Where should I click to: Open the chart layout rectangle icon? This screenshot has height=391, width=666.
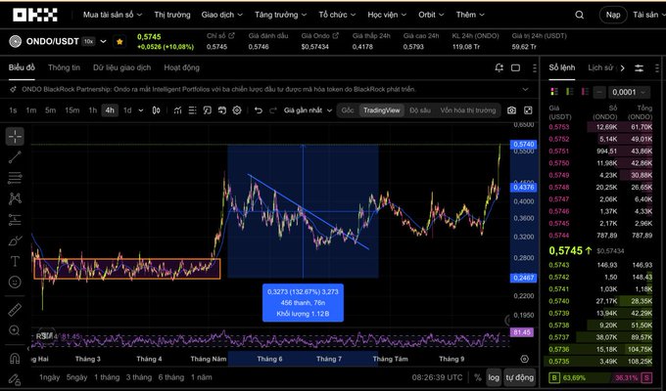click(515, 67)
